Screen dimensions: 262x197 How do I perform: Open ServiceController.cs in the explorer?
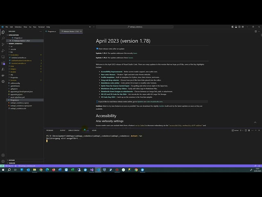tap(19, 63)
